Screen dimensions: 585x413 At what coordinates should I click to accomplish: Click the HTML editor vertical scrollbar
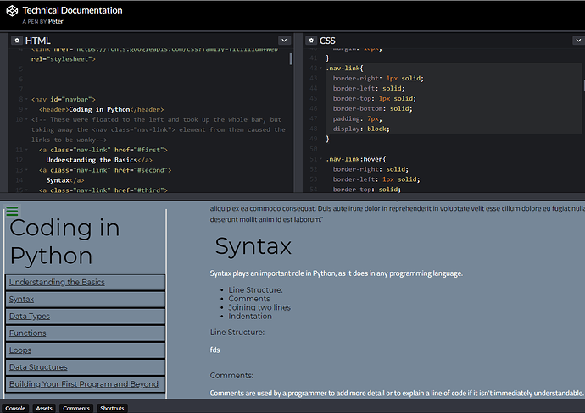[291, 59]
